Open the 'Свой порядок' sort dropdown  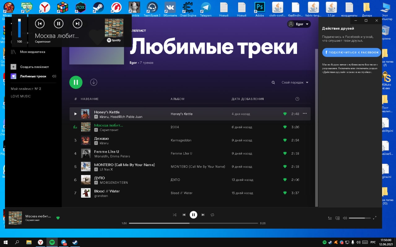295,82
